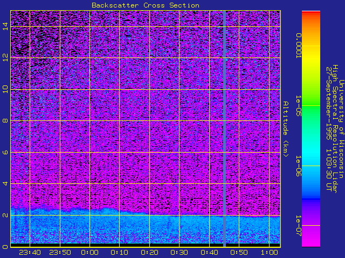The image size is (345, 258).
Task: Click the 0:20 time axis label
Action: (x=149, y=253)
